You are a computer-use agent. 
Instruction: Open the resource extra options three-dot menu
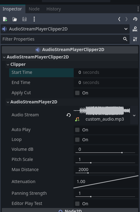click(34, 19)
